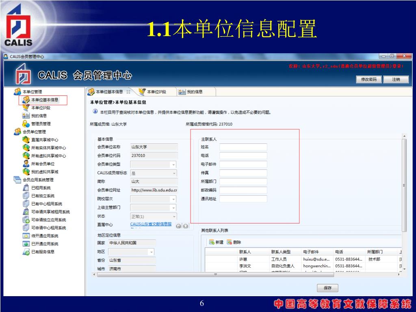The image size is (416, 312).
Task: Click first round button beside 直属中心 link
Action: (x=179, y=226)
